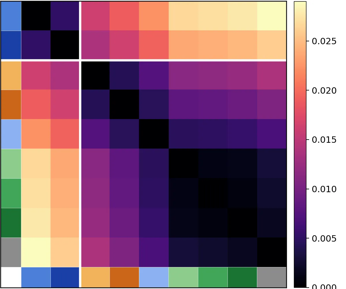Click heatmap cell at gray row, medium blue column

36,252
